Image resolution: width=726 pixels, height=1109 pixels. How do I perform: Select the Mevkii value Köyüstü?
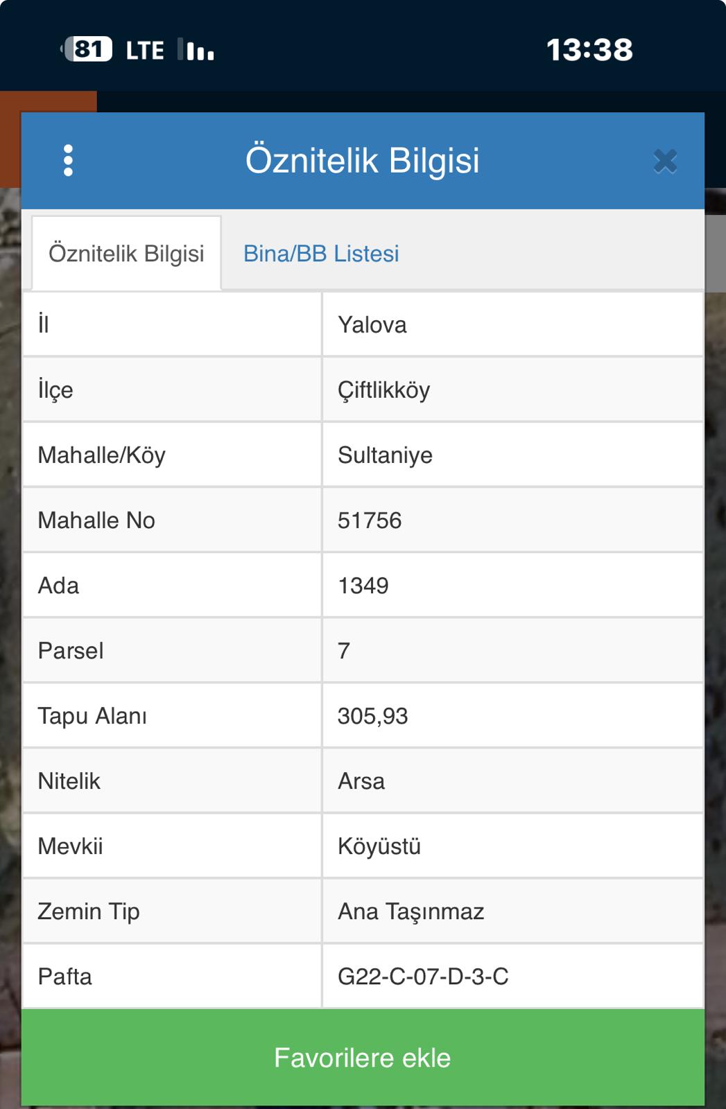(379, 846)
